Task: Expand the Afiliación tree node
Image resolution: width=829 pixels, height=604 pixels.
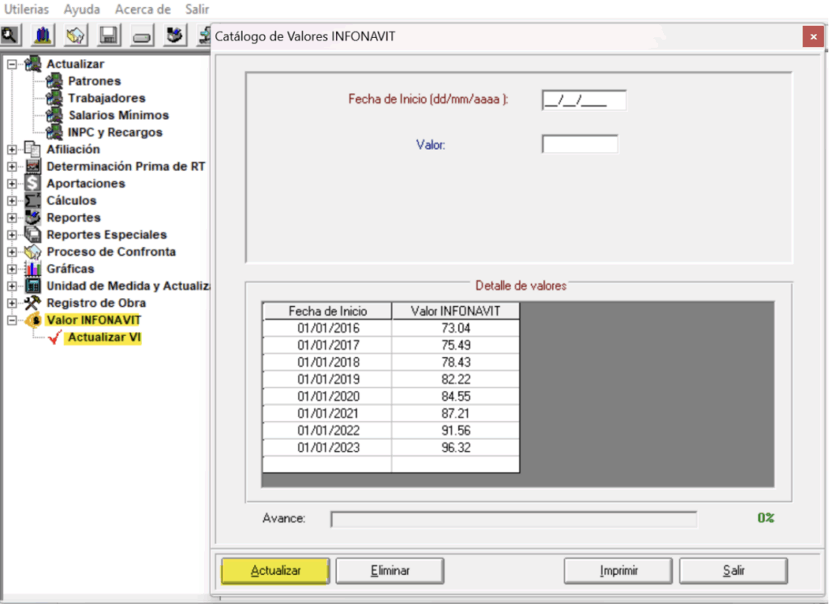Action: (x=11, y=149)
